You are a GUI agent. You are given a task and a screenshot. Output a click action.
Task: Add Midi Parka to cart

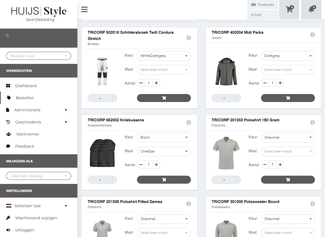(288, 98)
